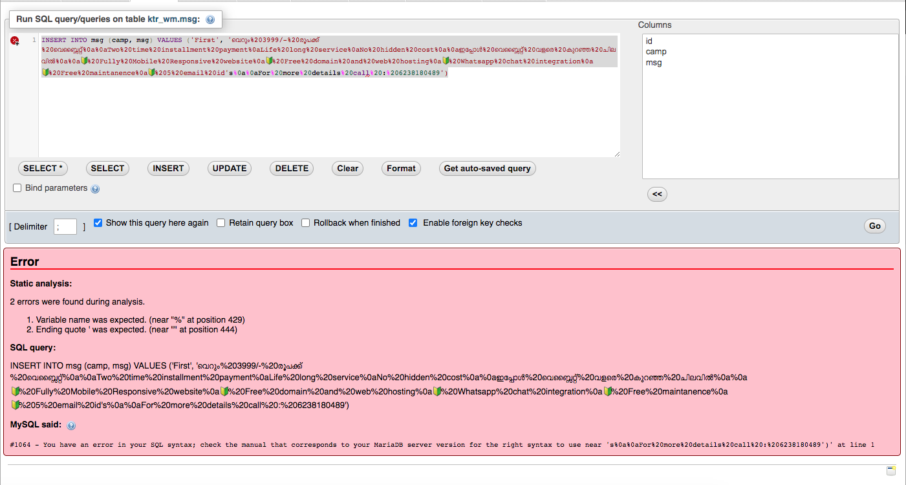Collapse the Columns panel with the << control
The image size is (906, 485).
(x=657, y=194)
